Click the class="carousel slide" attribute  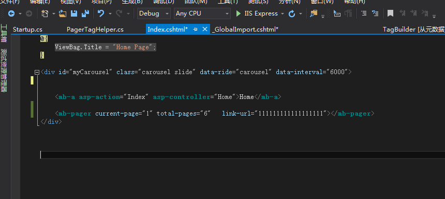tap(156, 72)
